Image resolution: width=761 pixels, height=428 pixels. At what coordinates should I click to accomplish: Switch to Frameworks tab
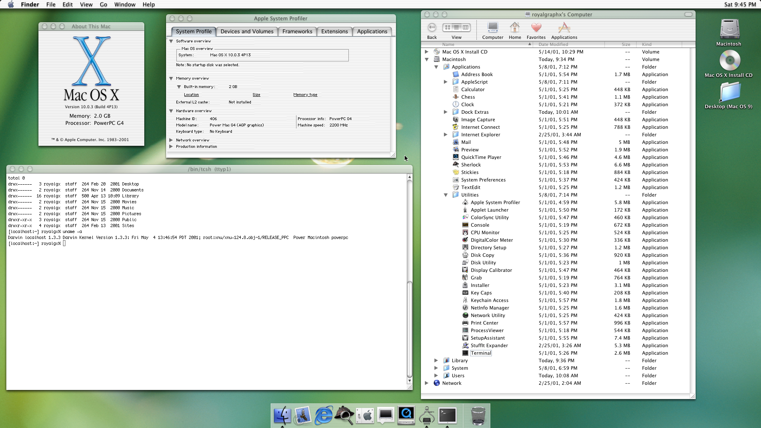297,31
